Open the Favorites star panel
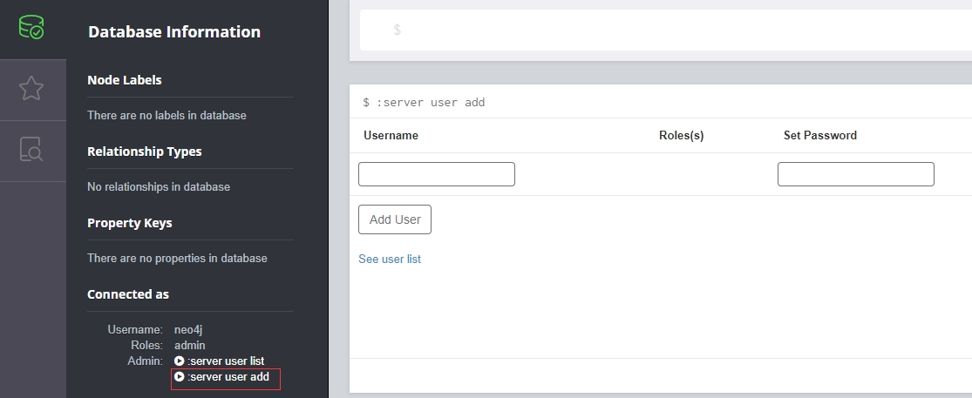 click(31, 89)
